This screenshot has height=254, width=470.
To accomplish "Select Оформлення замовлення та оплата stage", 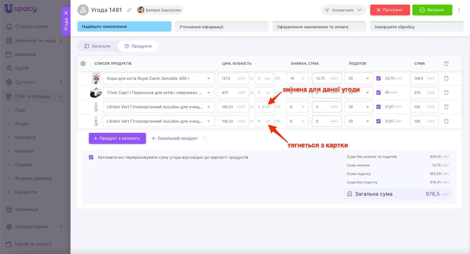I will tap(319, 27).
